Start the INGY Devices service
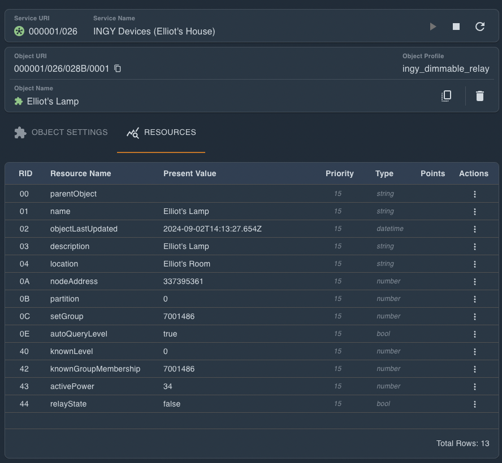 433,27
